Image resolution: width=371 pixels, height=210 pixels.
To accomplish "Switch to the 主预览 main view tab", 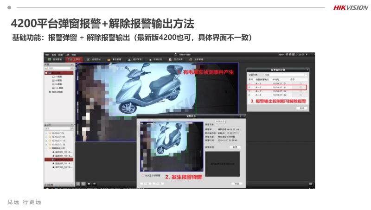I will 74,59.
